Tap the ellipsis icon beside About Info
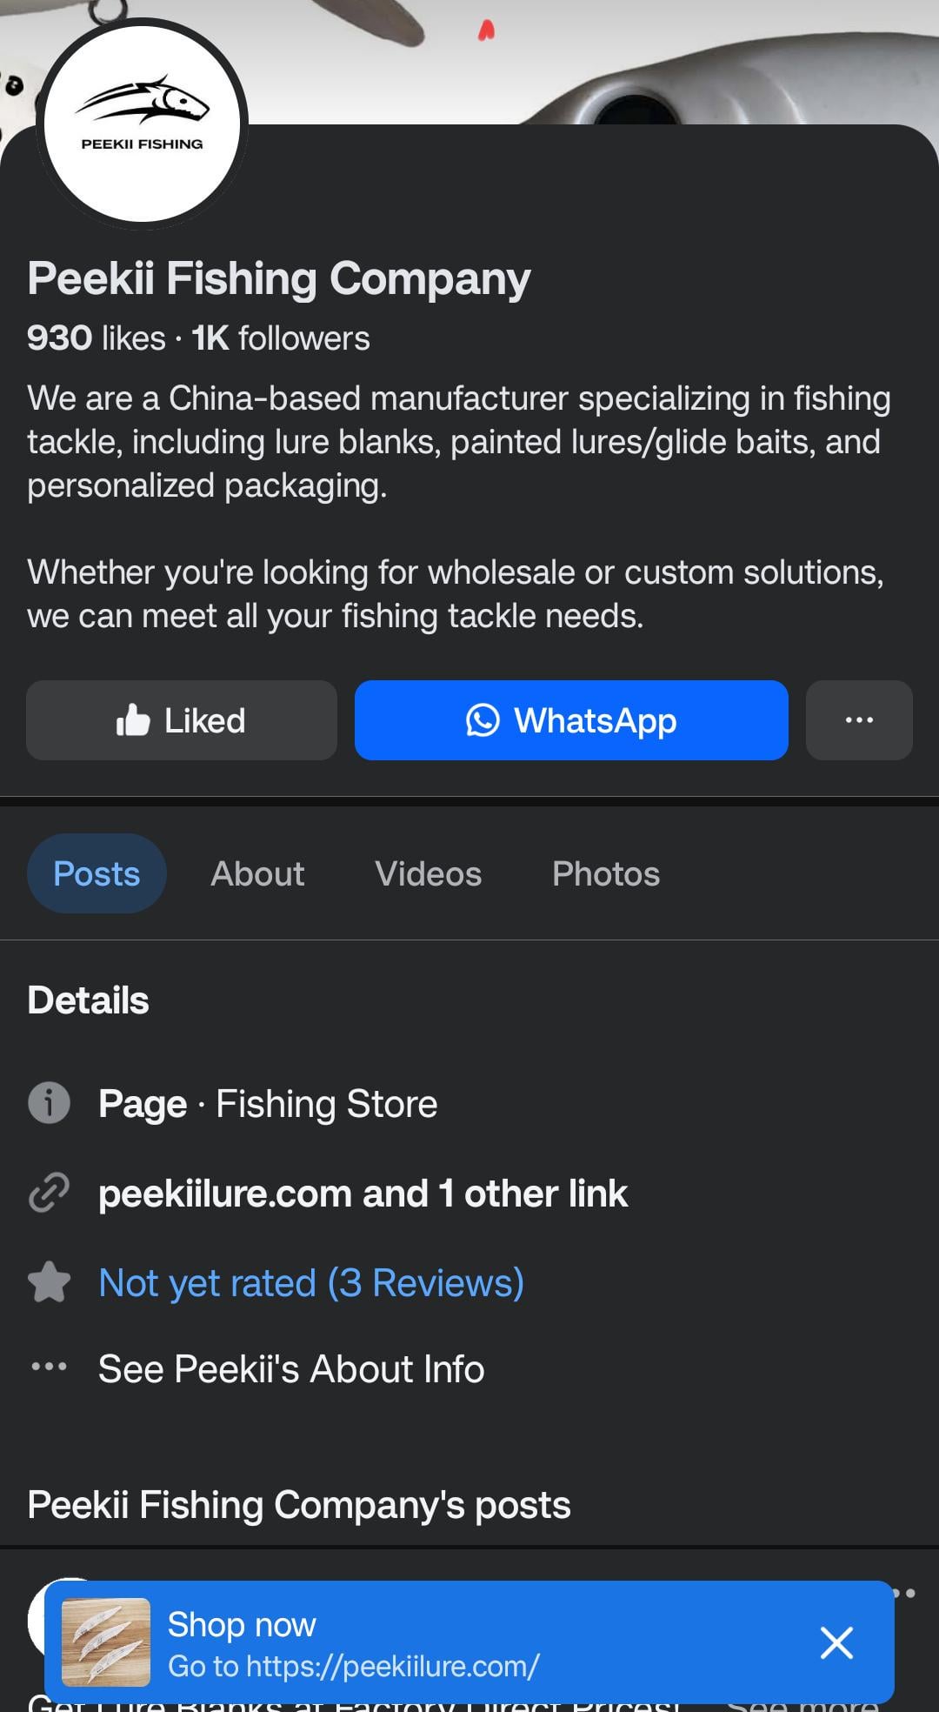Image resolution: width=939 pixels, height=1712 pixels. (50, 1367)
